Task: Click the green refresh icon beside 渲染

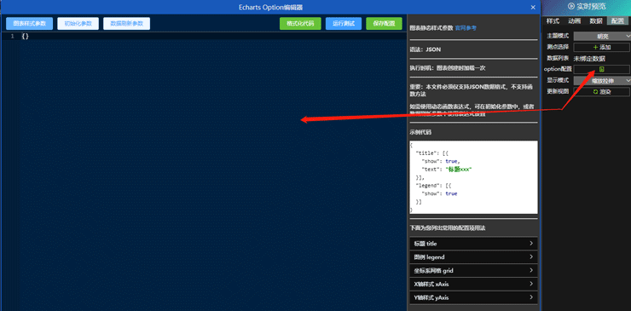Action: point(596,92)
